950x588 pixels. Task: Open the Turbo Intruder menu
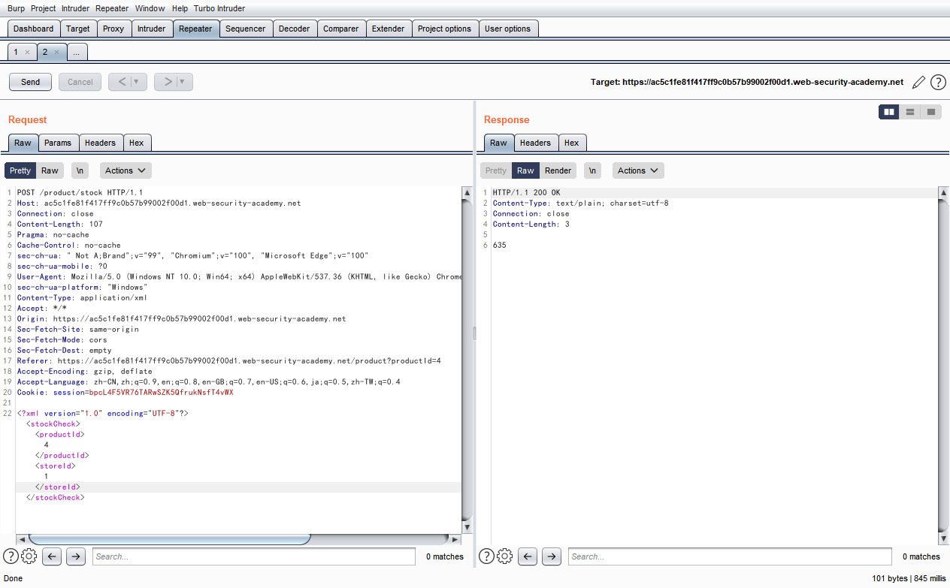coord(219,8)
